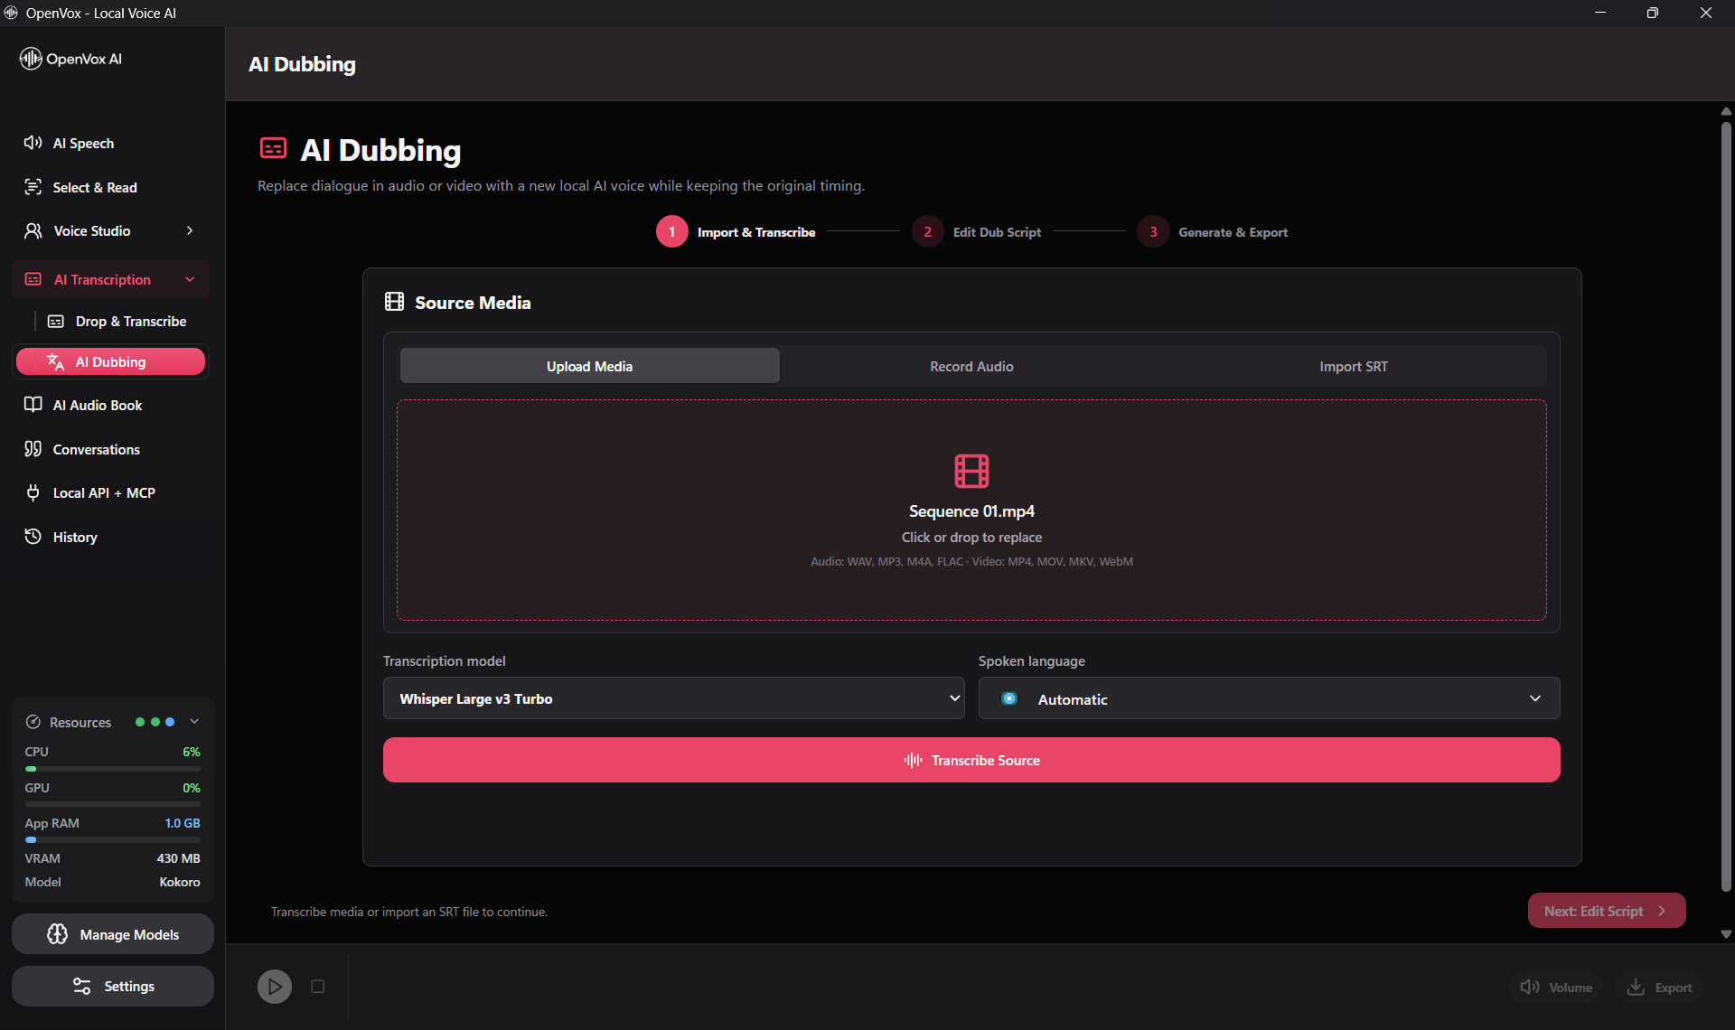
Task: Click the Transcribe Source button
Action: (971, 760)
